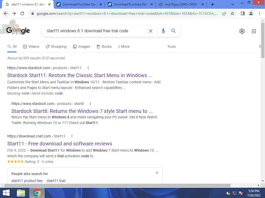Close the first Download/Purchase Start tab
The image size is (265, 198).
tap(101, 5)
